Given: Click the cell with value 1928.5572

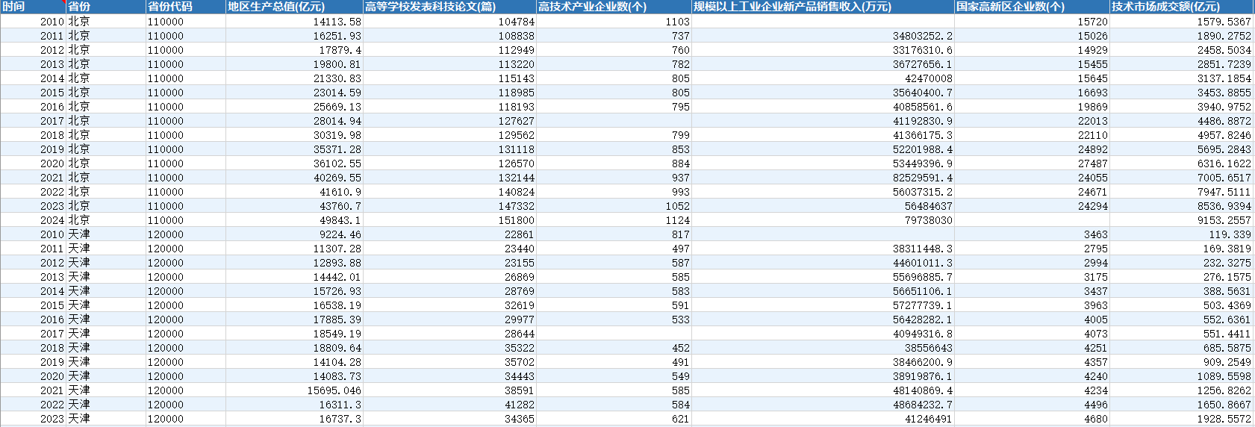Looking at the screenshot, I should click(1182, 419).
